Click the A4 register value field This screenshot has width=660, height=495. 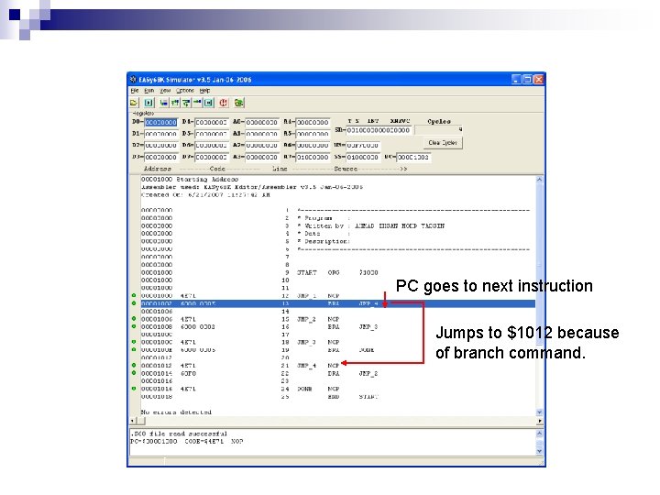pos(313,123)
